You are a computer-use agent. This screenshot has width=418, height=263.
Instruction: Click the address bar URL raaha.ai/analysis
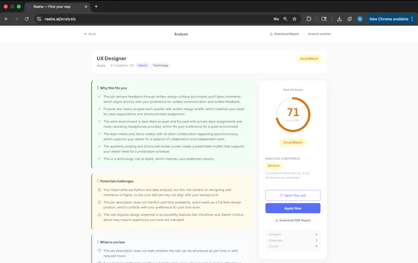tap(60, 19)
